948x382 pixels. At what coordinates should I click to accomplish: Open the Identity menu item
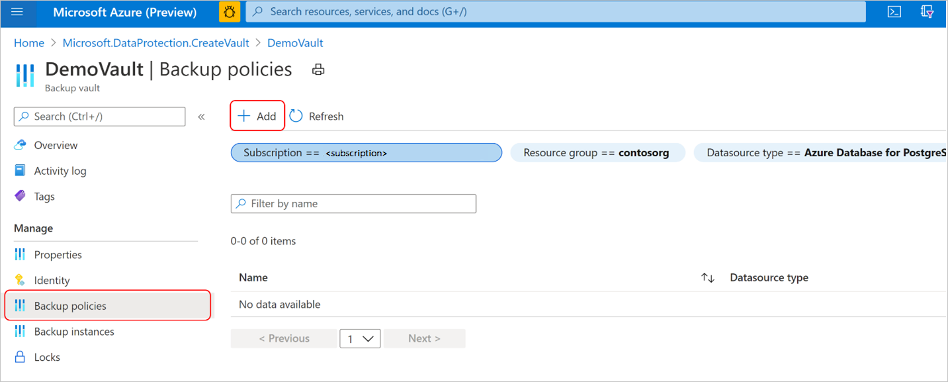52,281
